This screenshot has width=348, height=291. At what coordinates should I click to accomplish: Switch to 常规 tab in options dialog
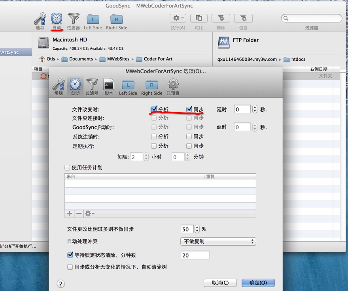pos(59,86)
